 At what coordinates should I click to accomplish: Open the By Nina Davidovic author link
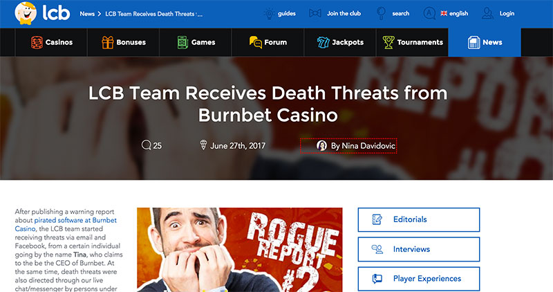(x=363, y=145)
